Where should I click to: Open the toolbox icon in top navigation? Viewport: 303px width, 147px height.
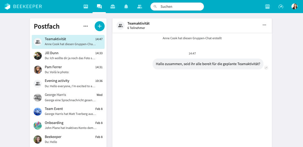[113, 7]
